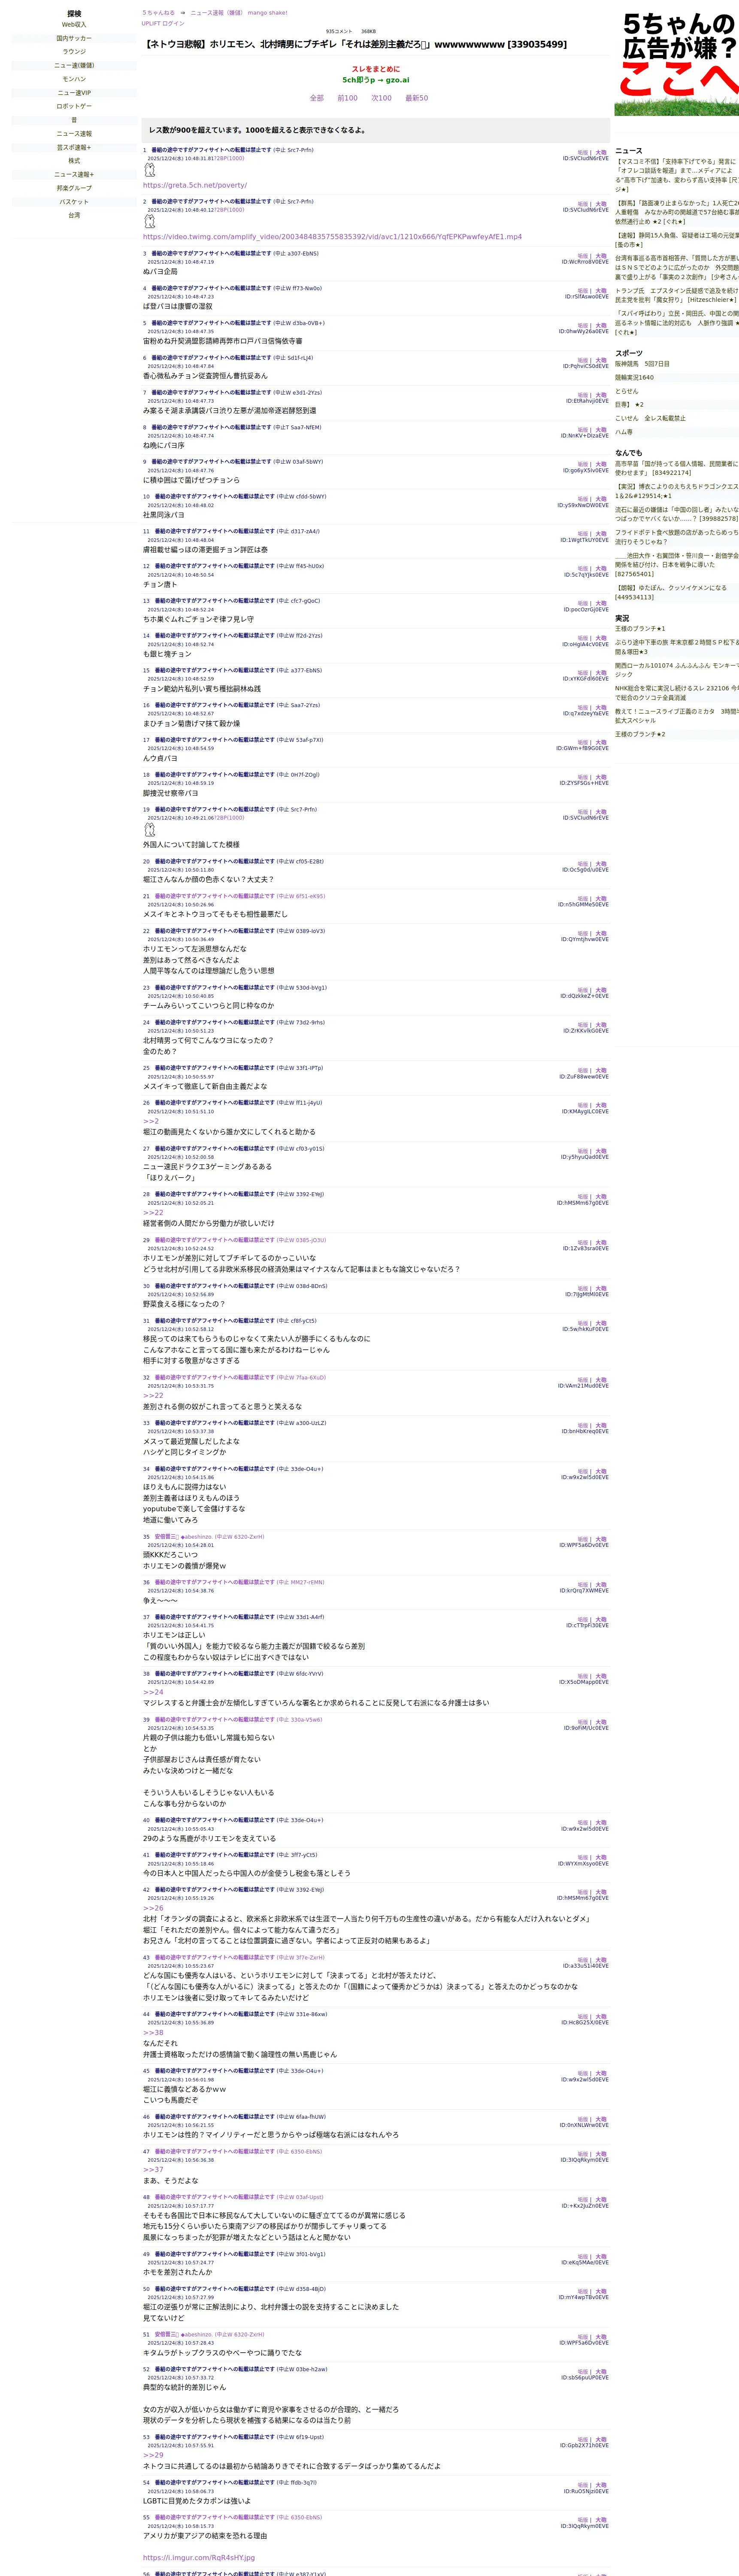Screen dimensions: 739x2576
Task: Click the ログイン link
Action: pos(173,23)
